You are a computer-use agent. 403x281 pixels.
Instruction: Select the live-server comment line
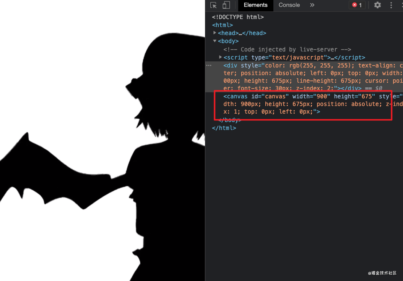(x=287, y=49)
